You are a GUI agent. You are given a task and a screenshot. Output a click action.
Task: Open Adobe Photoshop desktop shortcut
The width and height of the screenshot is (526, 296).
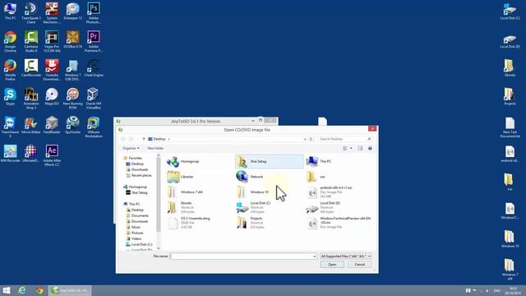click(x=93, y=13)
